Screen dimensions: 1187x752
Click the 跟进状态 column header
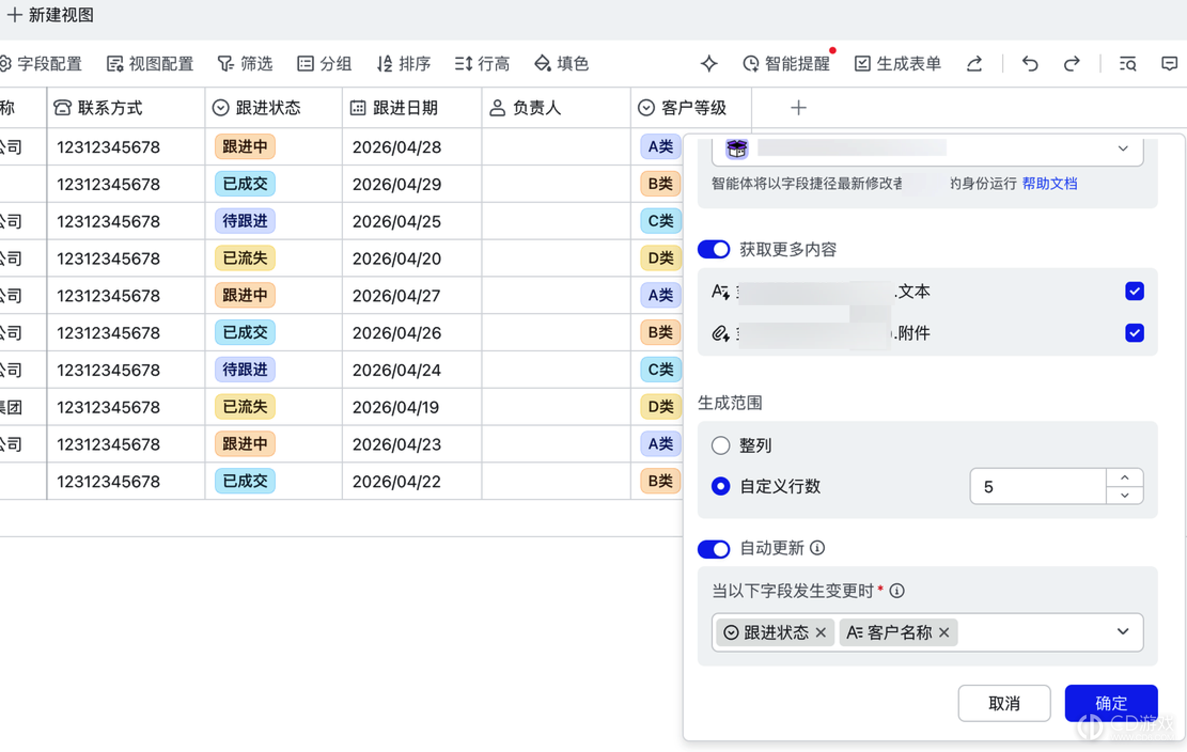pos(274,108)
